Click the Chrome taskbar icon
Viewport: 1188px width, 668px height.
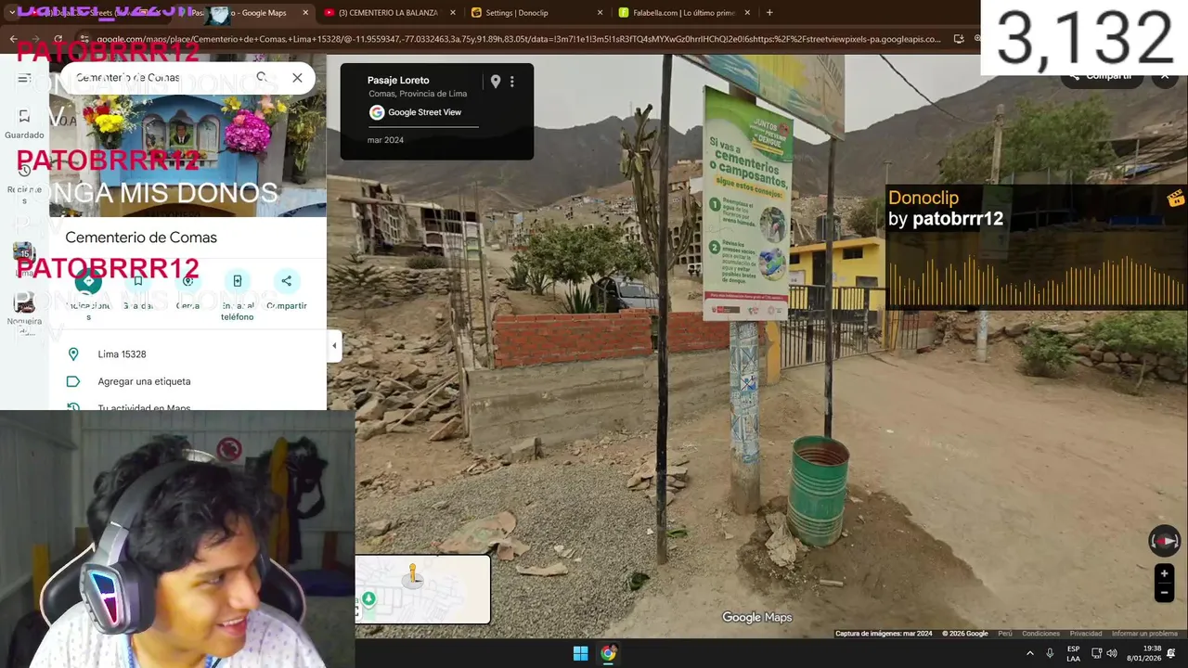pyautogui.click(x=608, y=653)
